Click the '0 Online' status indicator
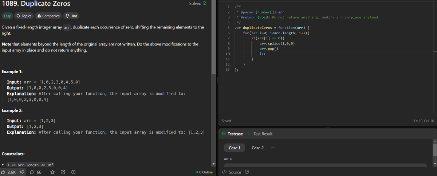Viewport: 437px width, 176px height. click(204, 172)
